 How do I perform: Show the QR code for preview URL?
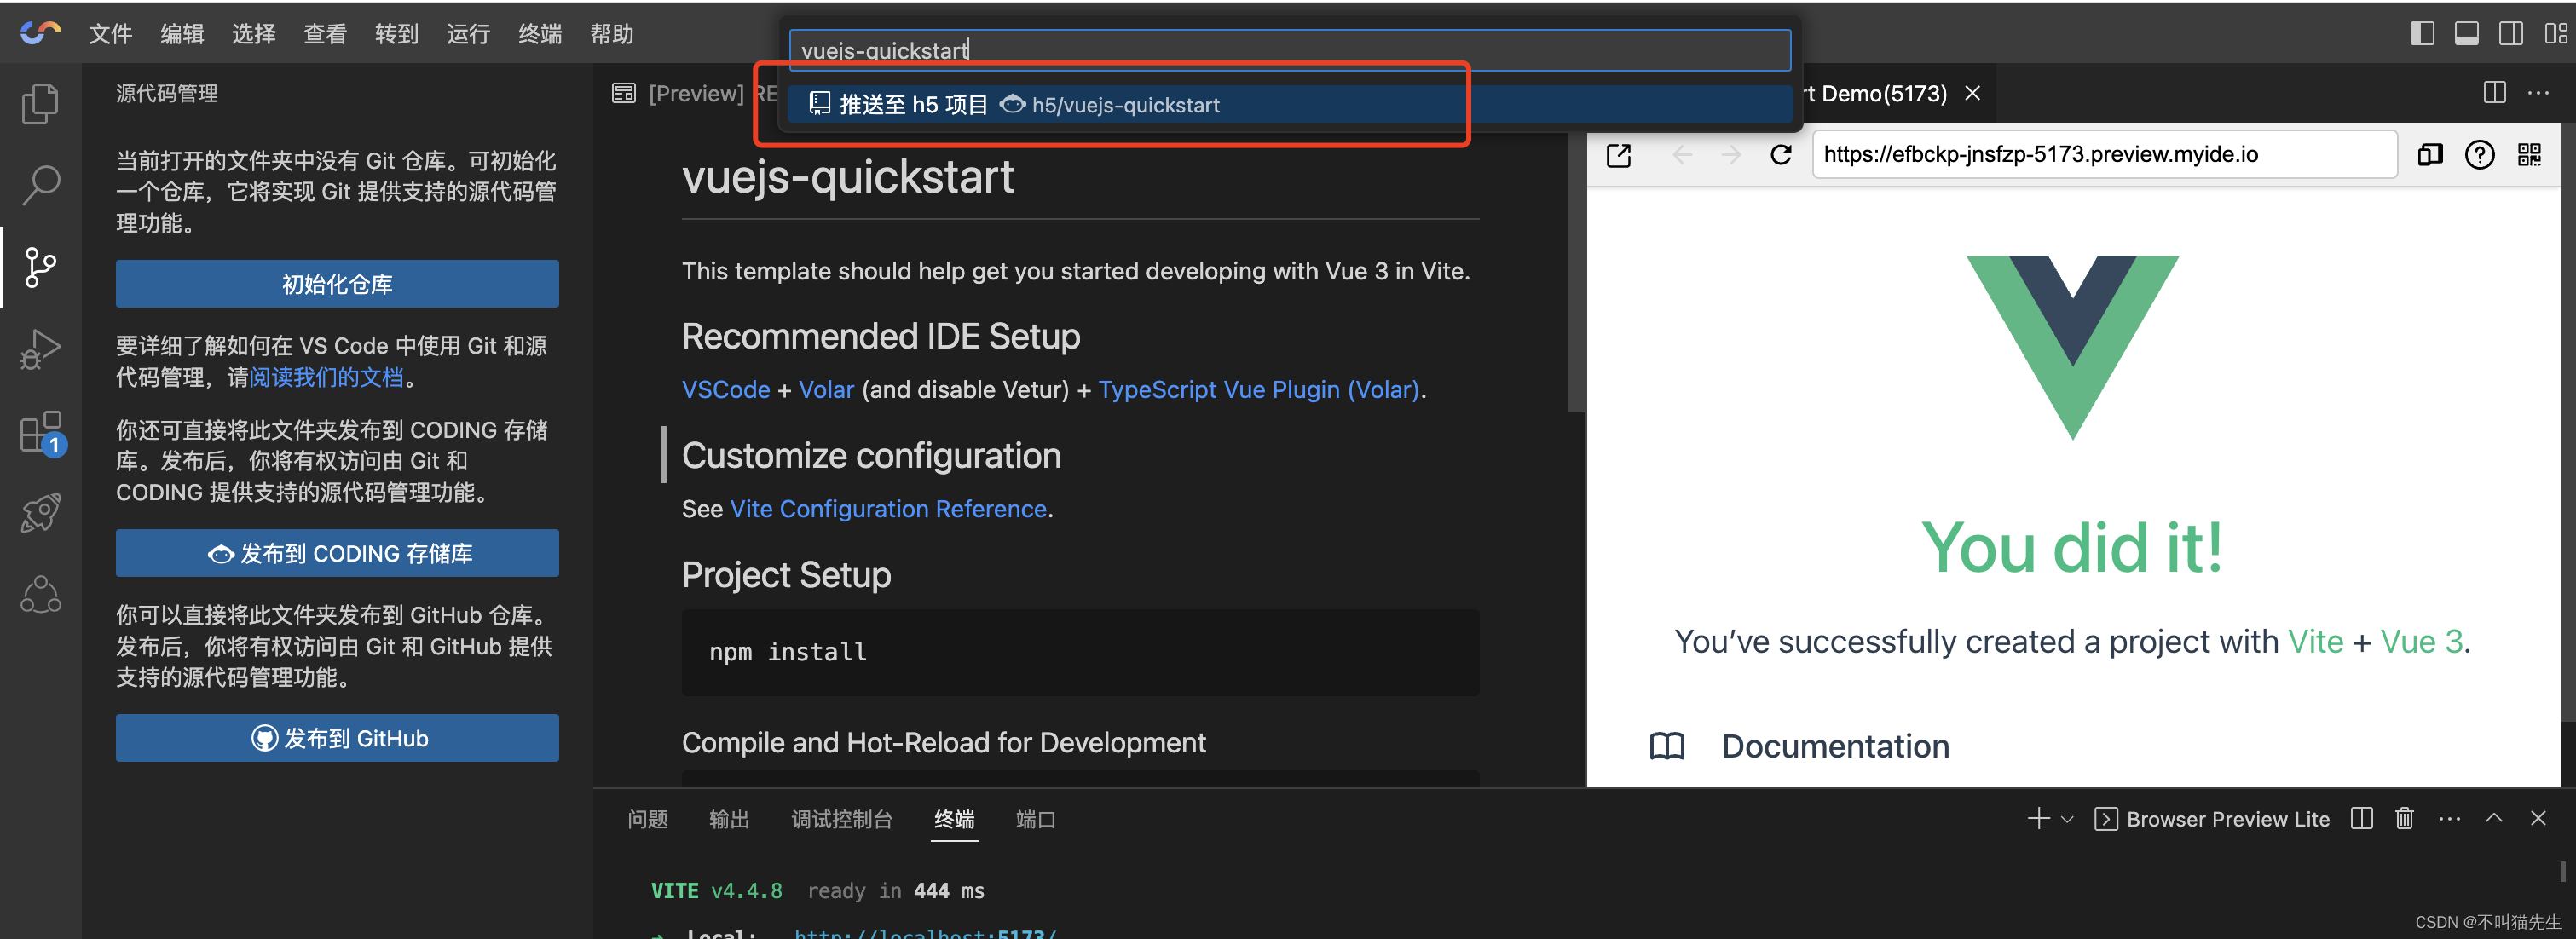point(2529,155)
